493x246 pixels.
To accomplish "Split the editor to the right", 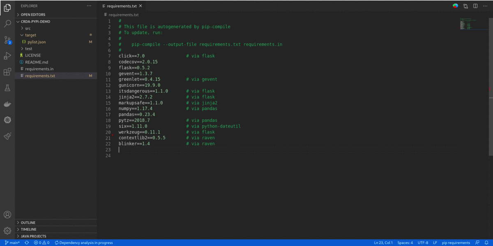I will (x=475, y=6).
